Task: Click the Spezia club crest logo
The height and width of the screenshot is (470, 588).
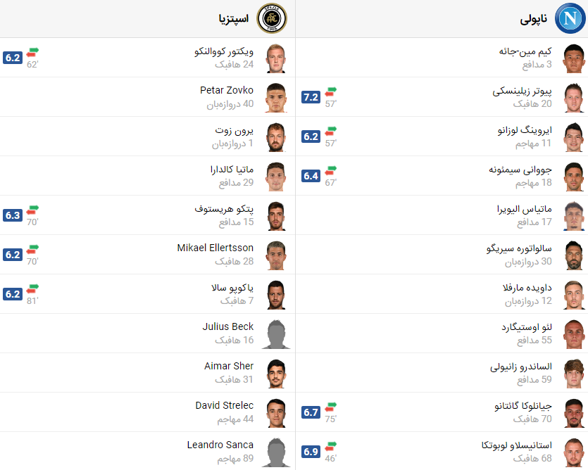Action: [272, 18]
